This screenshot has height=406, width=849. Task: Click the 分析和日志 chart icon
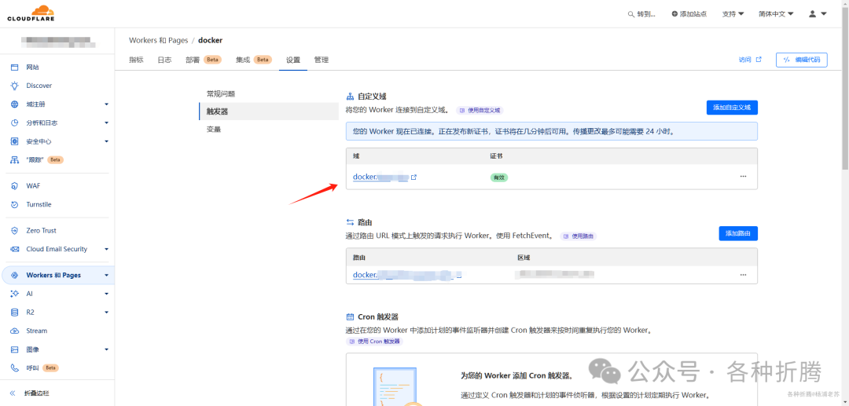click(x=15, y=123)
